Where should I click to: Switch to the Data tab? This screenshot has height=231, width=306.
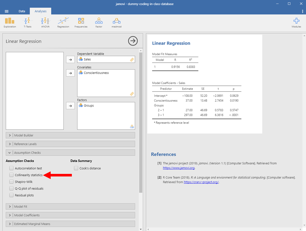(x=22, y=11)
